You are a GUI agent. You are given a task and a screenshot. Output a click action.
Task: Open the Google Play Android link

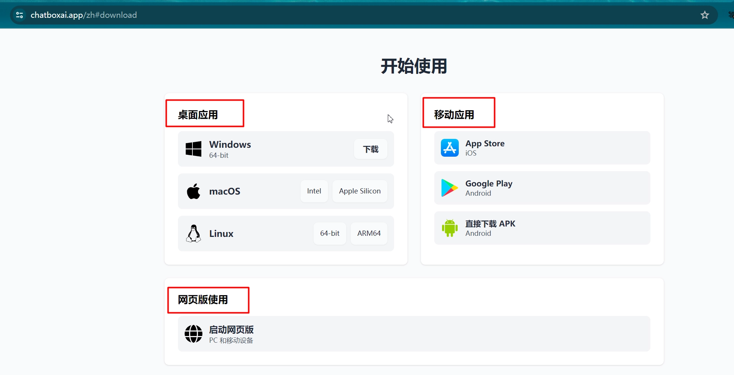[x=542, y=188]
